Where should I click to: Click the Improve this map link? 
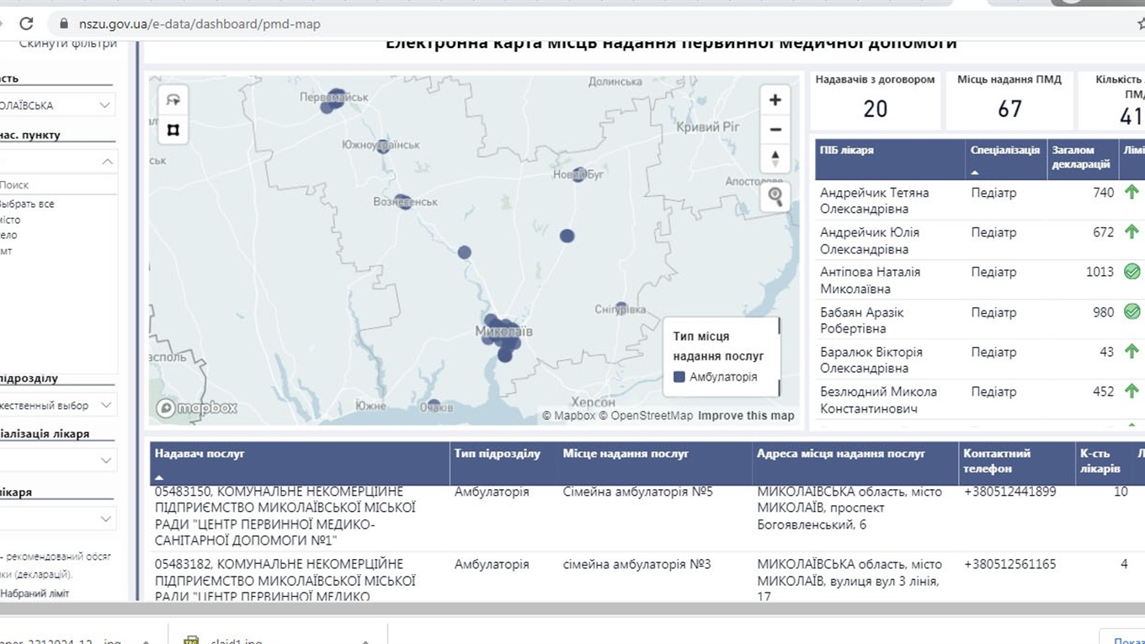746,416
